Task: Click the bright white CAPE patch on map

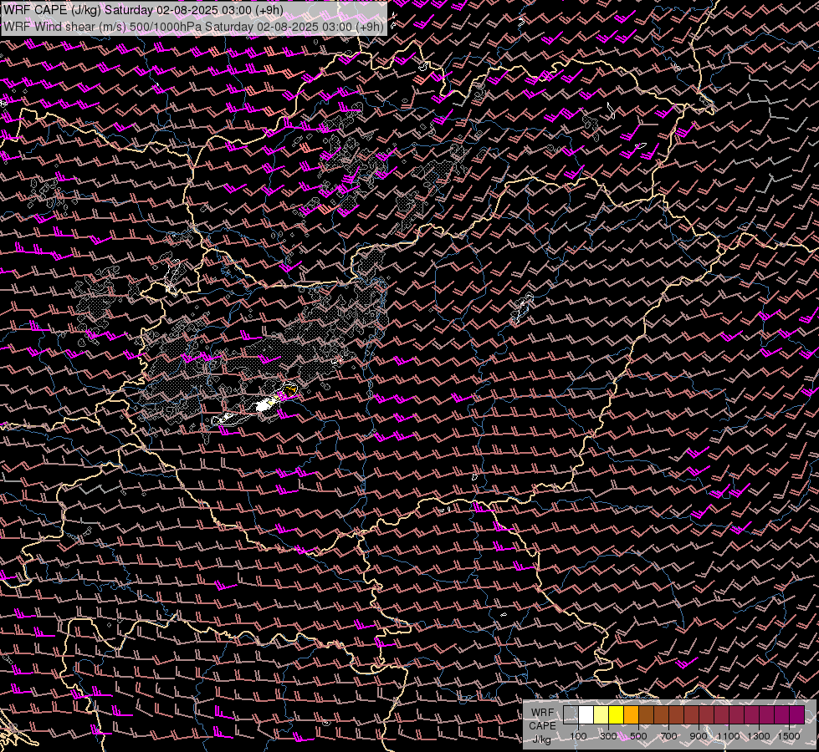Action: [x=264, y=405]
